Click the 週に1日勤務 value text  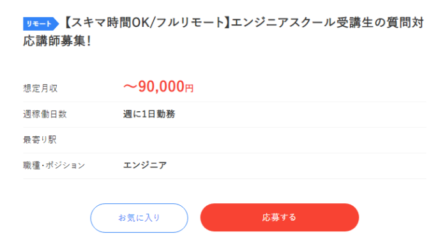tap(149, 114)
